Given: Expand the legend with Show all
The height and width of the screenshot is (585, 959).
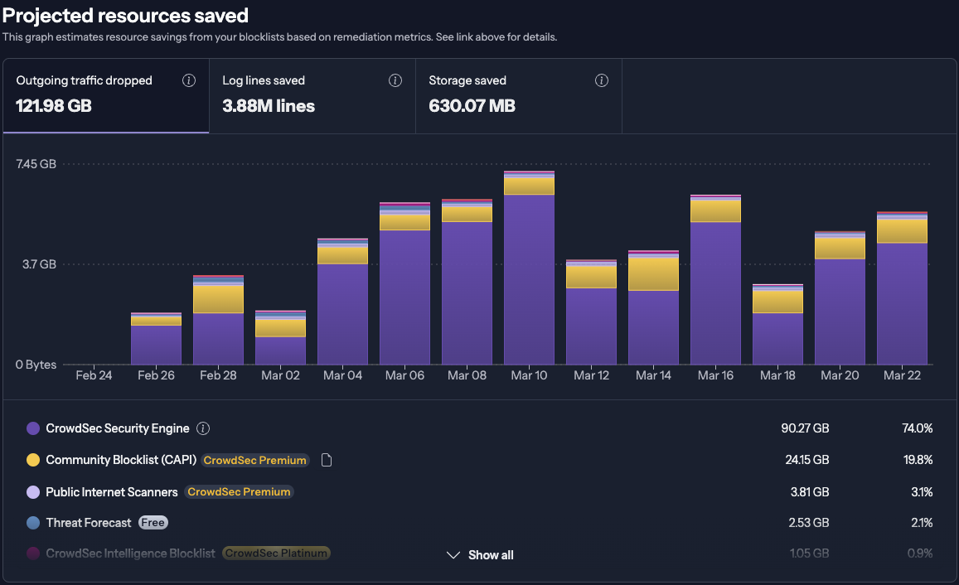Looking at the screenshot, I should (x=490, y=555).
